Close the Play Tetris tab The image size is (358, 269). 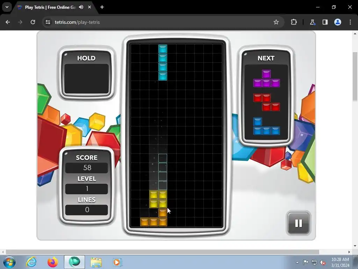[89, 7]
